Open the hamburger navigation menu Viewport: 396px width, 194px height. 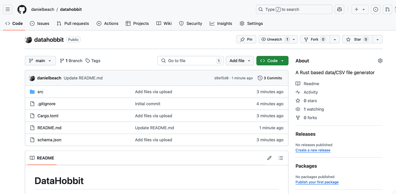click(x=8, y=9)
